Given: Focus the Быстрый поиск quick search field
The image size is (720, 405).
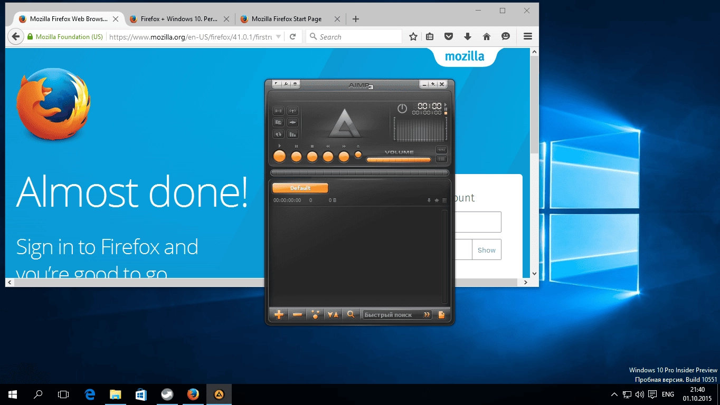Looking at the screenshot, I should [x=397, y=315].
